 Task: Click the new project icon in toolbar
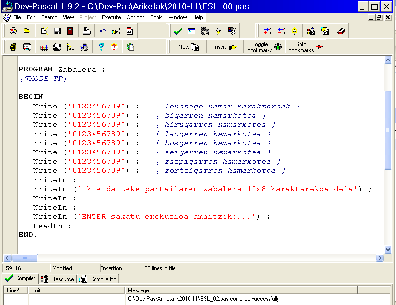(x=14, y=31)
